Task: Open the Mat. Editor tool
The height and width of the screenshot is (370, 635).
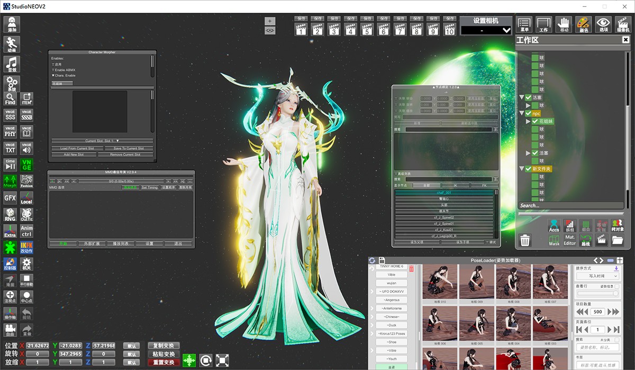Action: coord(569,240)
